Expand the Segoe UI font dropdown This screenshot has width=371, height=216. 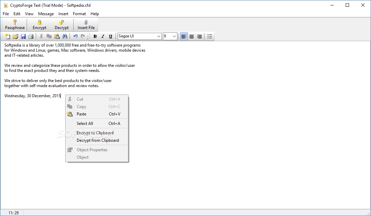coord(159,36)
